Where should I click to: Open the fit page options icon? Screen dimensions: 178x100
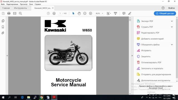tap(109, 13)
